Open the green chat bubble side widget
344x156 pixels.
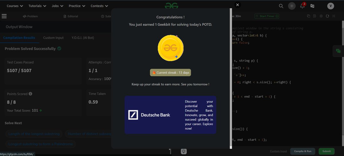click(338, 51)
